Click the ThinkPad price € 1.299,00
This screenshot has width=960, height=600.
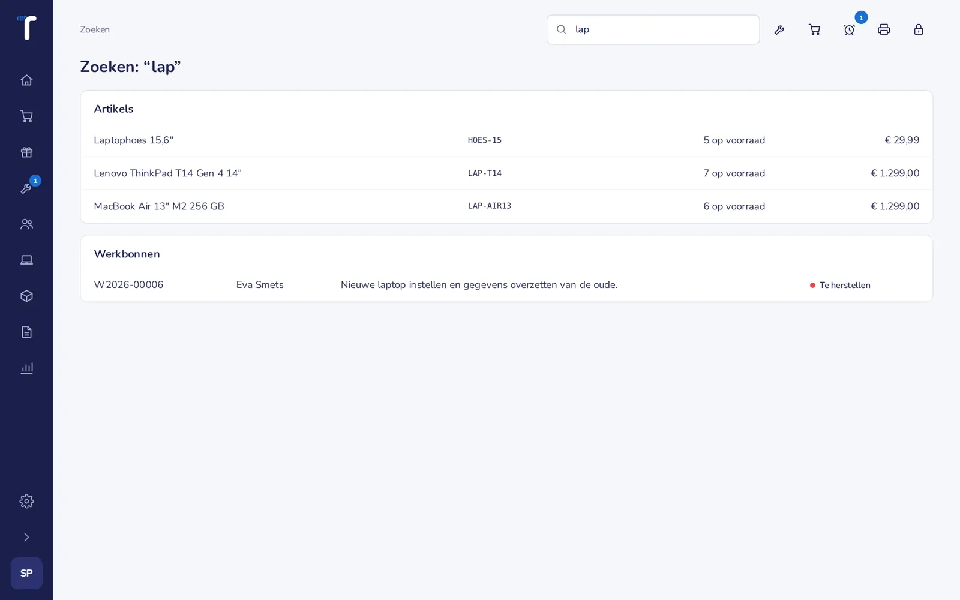tap(895, 173)
